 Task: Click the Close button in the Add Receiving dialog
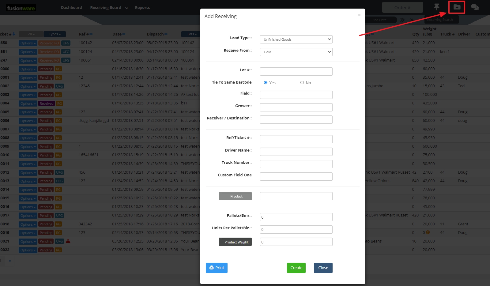coord(323,268)
